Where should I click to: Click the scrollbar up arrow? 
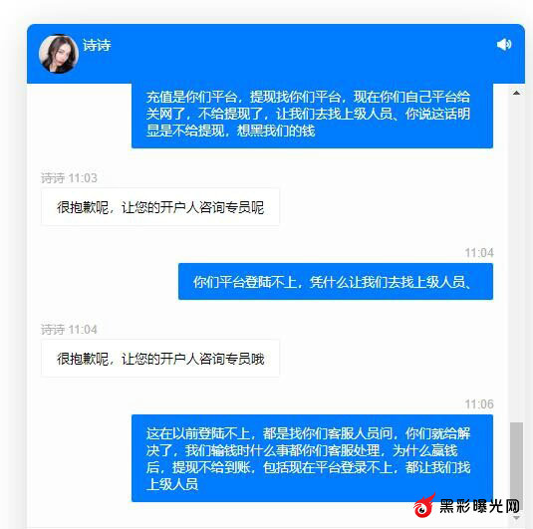pos(516,93)
